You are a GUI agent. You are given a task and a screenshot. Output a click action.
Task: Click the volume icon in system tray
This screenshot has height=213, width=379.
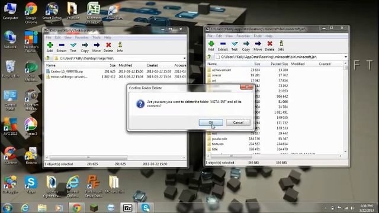(352, 208)
